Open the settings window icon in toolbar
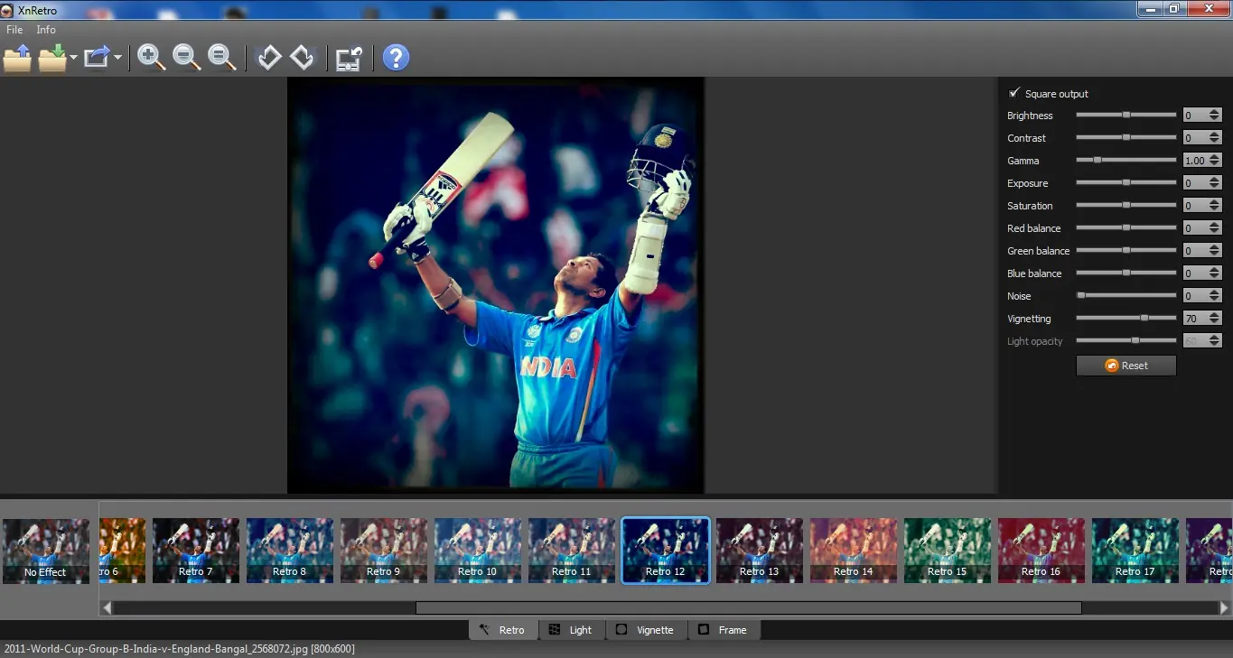The width and height of the screenshot is (1233, 658). [349, 59]
